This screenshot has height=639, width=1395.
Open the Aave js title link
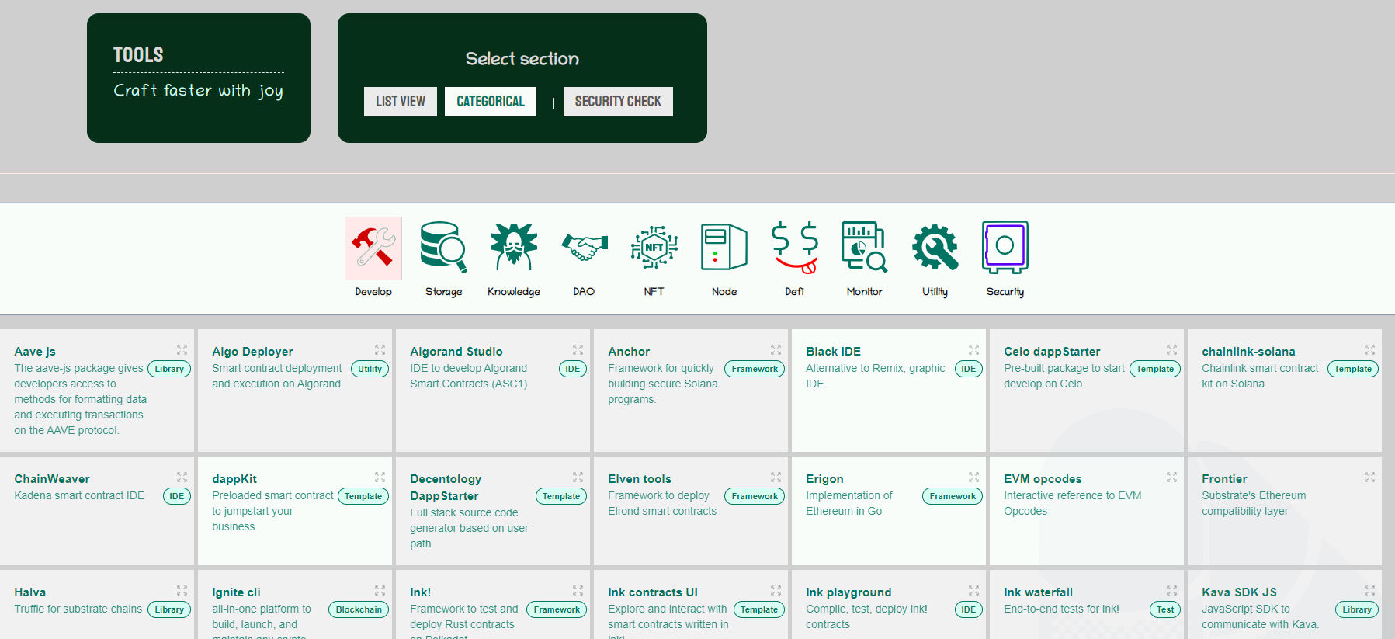(35, 352)
